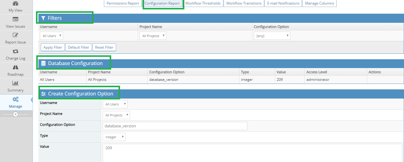
Task: Open the My View sidebar link
Action: pyautogui.click(x=16, y=10)
